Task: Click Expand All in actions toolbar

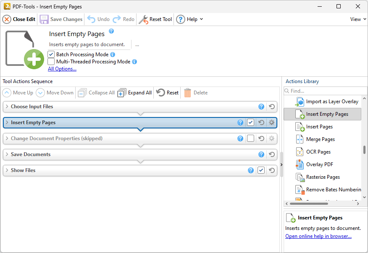Action: [134, 93]
